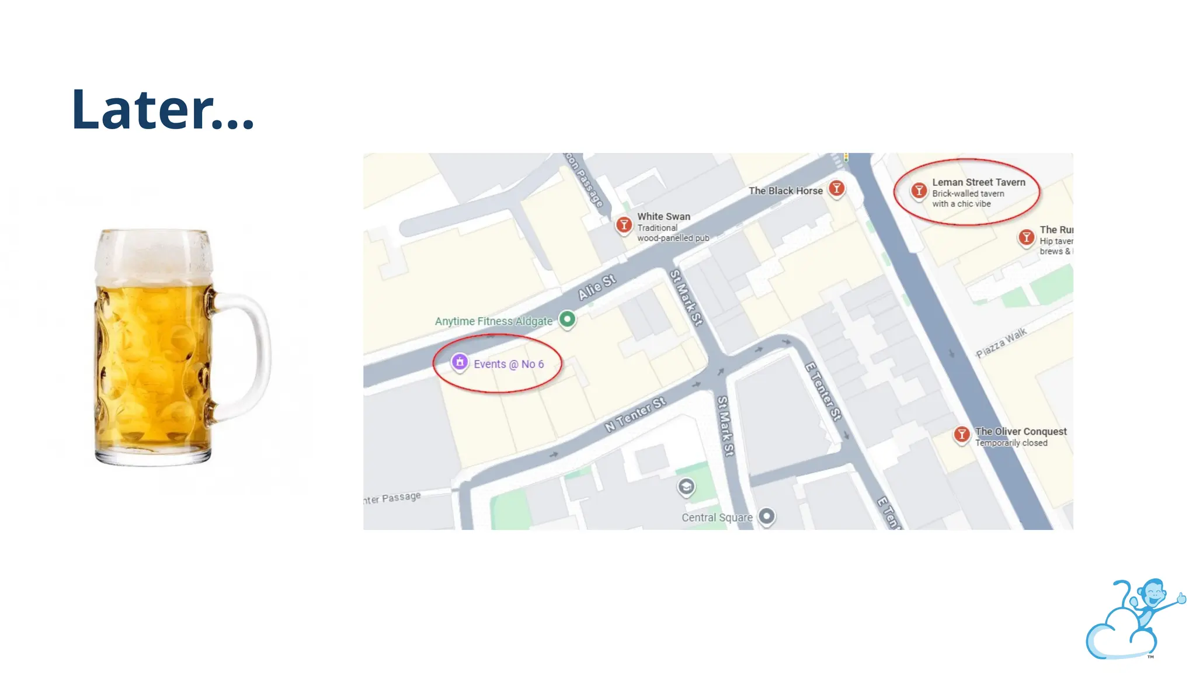The width and height of the screenshot is (1196, 673).
Task: Open the White Swan label text
Action: (663, 216)
